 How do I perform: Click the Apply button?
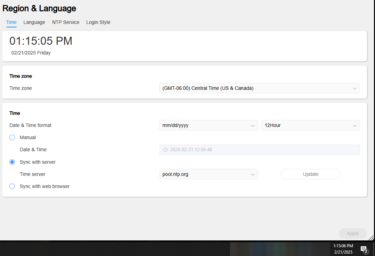point(353,233)
